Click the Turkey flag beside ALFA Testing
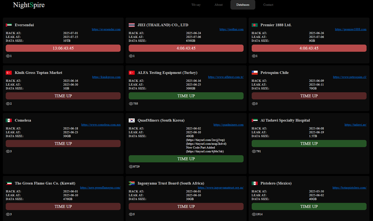The image size is (373, 221). pyautogui.click(x=132, y=73)
